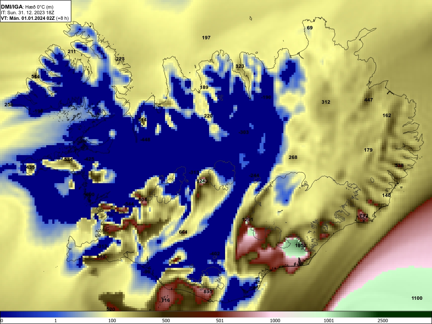The width and height of the screenshot is (432, 324).
Task: Click the value 323 in the north
Action: click(240, 66)
